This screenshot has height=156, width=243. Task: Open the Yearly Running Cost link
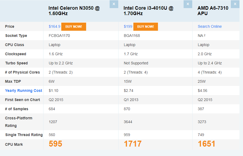coord(23,91)
